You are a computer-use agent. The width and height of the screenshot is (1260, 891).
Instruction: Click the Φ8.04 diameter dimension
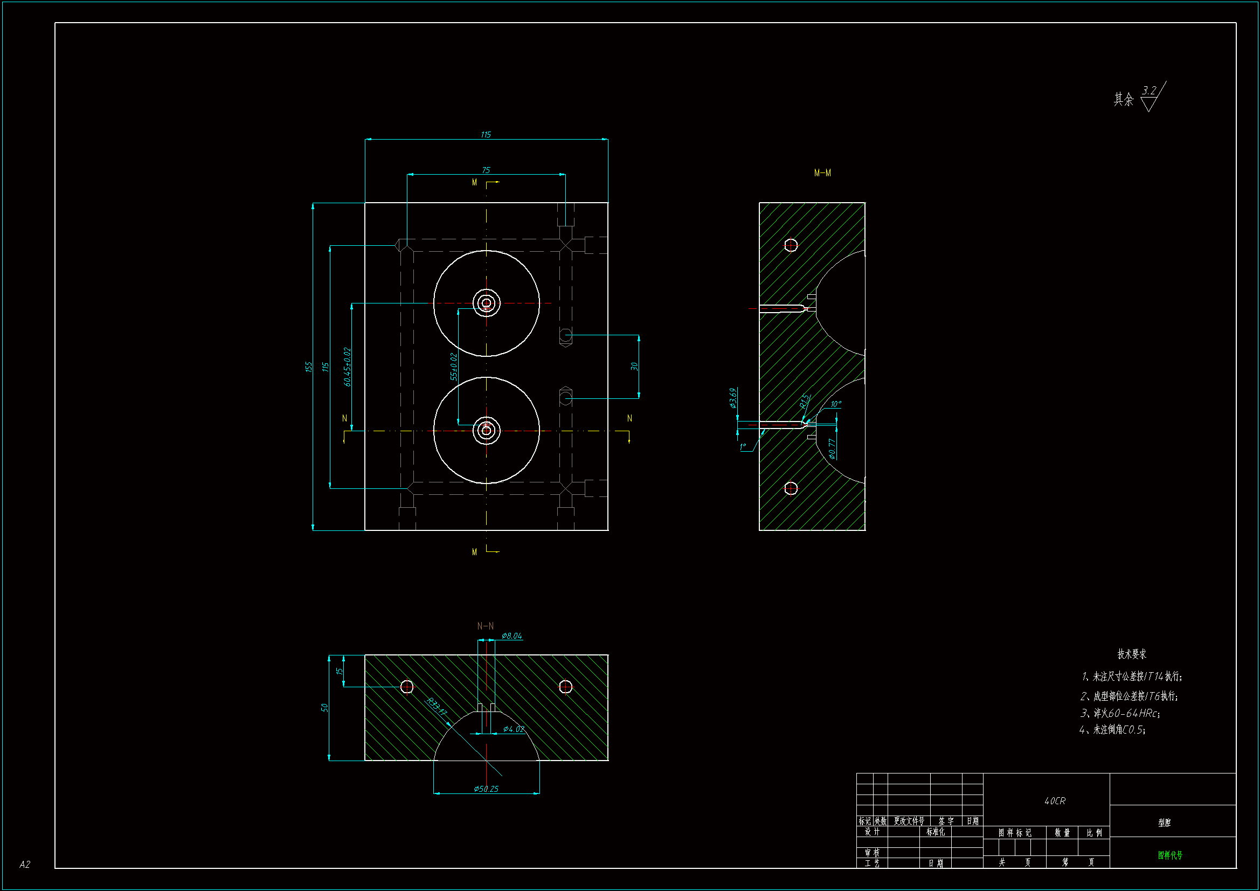point(511,636)
